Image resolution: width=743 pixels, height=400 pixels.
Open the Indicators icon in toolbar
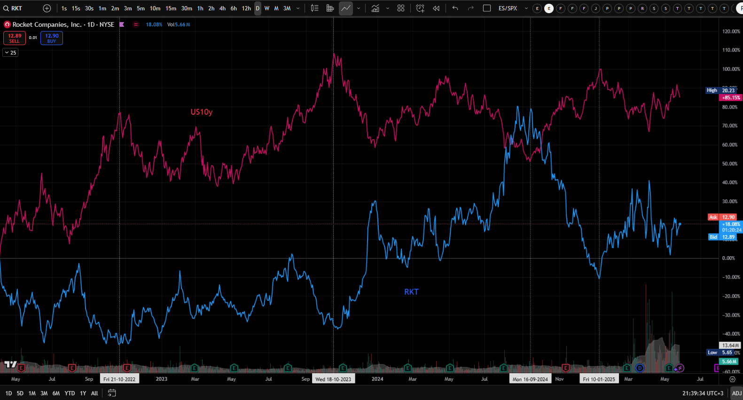pos(375,8)
